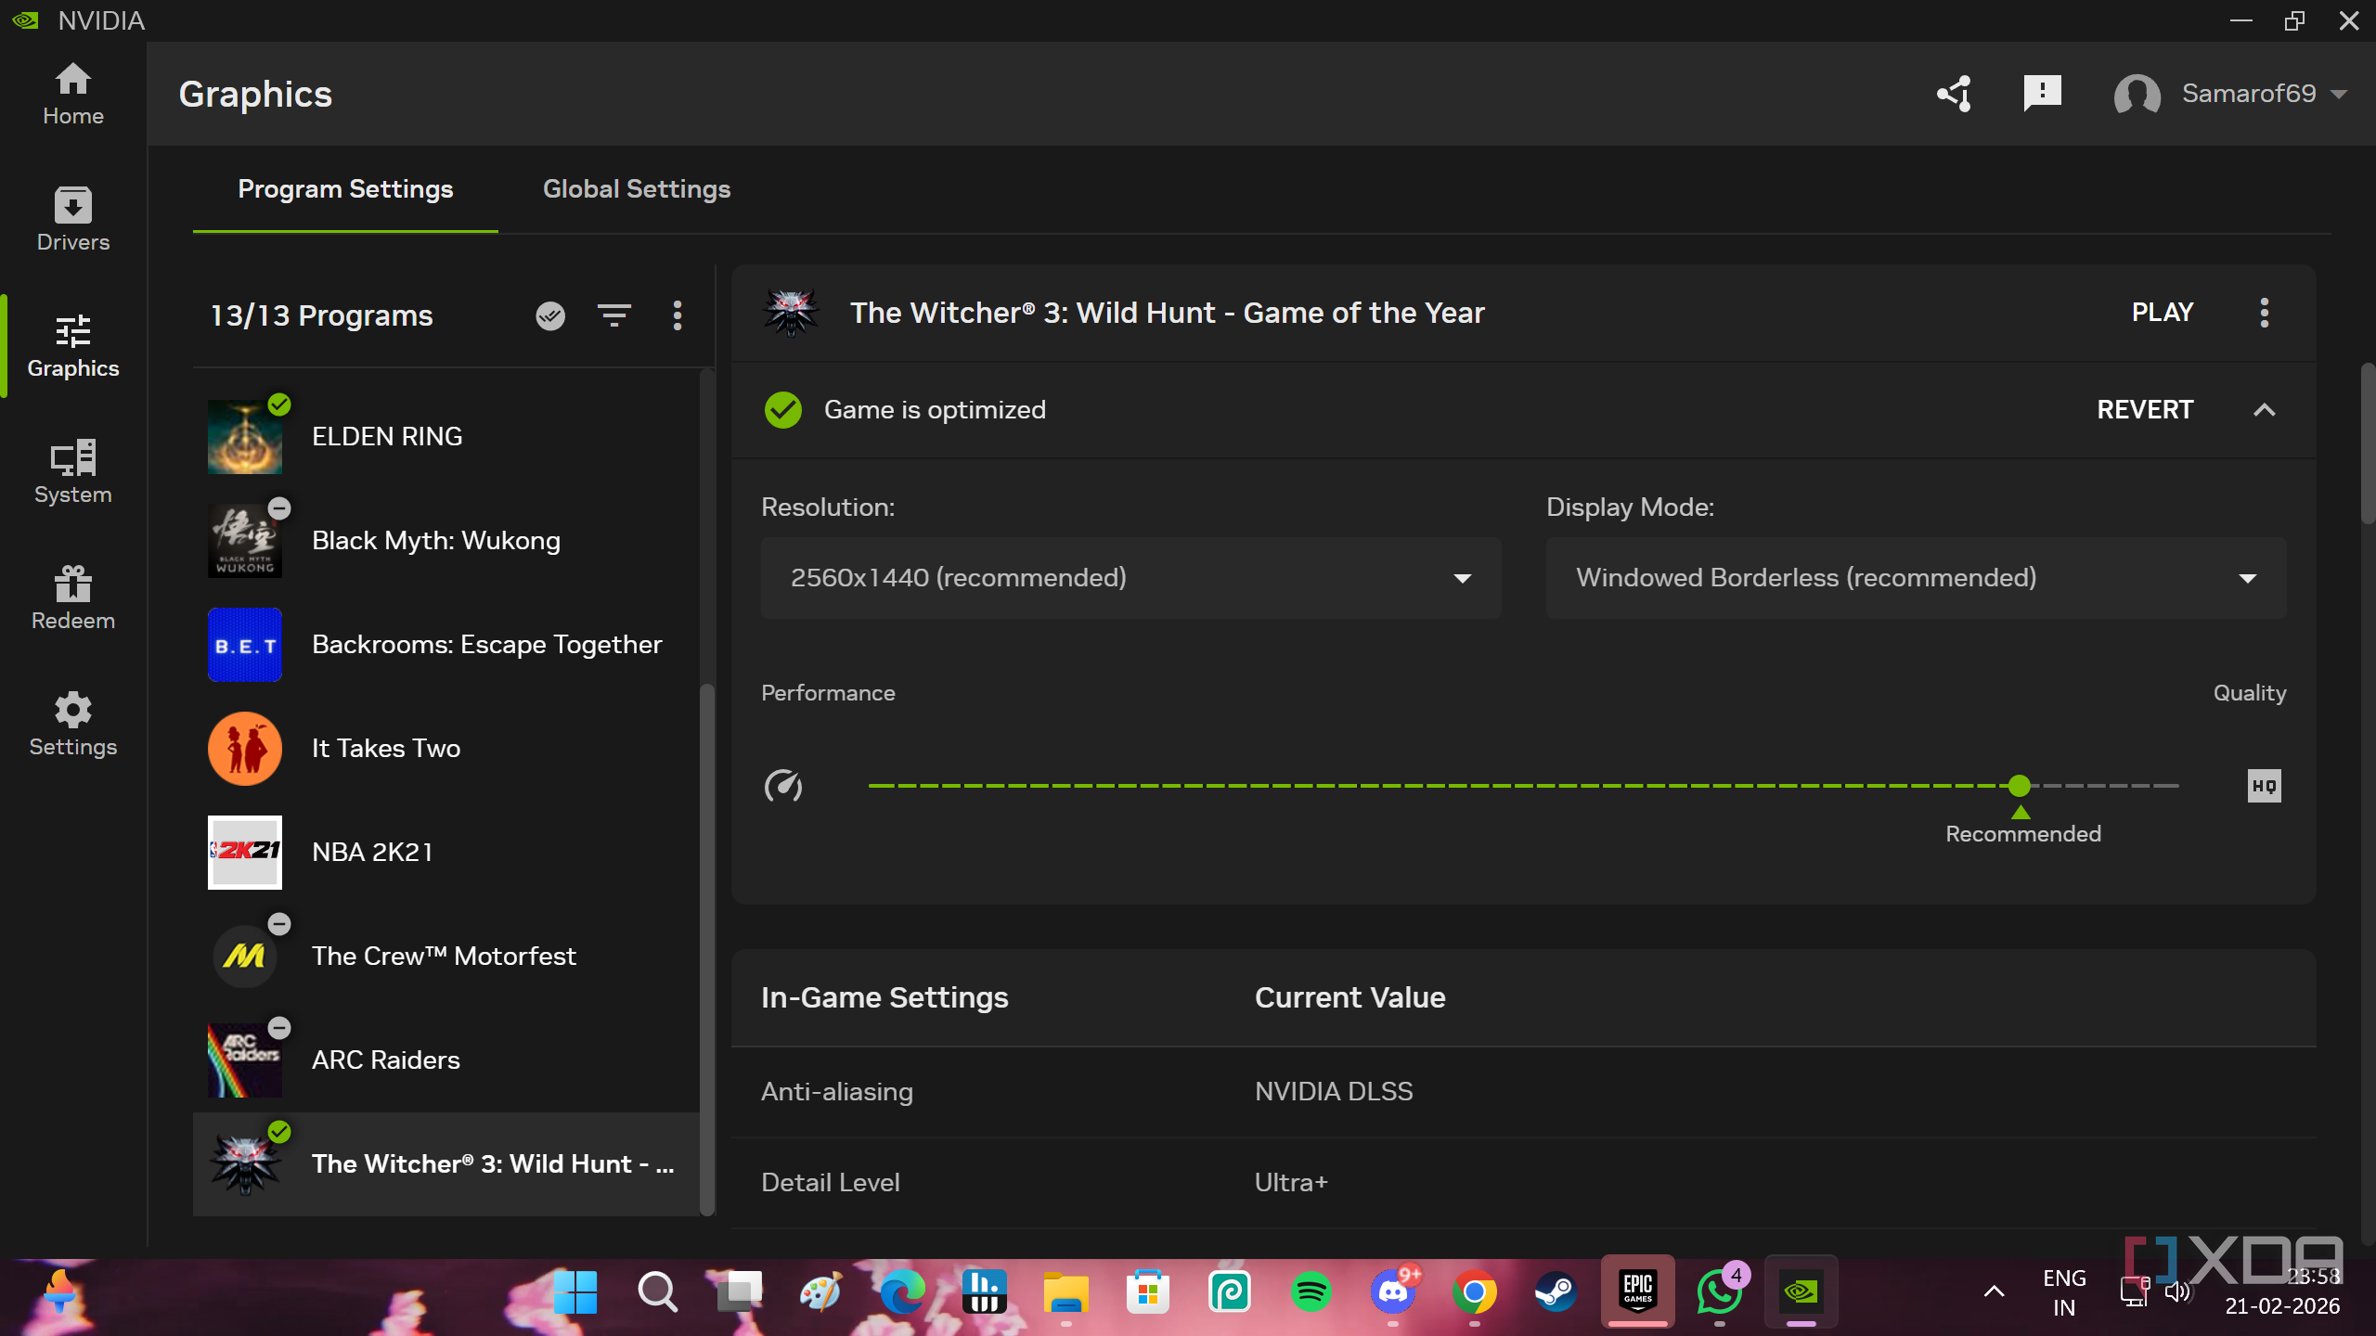Open Steam from the taskbar

coord(1556,1291)
